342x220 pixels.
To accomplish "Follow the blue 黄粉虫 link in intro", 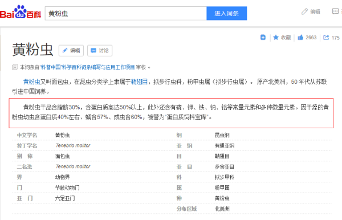I will (x=32, y=82).
